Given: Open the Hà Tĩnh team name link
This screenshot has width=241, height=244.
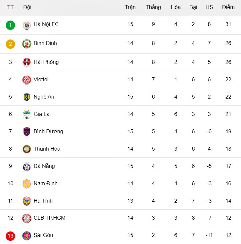Looking at the screenshot, I should 43,201.
